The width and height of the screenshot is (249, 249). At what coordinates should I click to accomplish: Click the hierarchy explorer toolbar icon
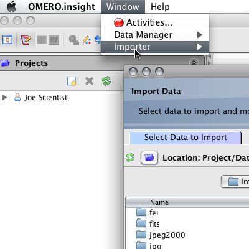[7, 39]
